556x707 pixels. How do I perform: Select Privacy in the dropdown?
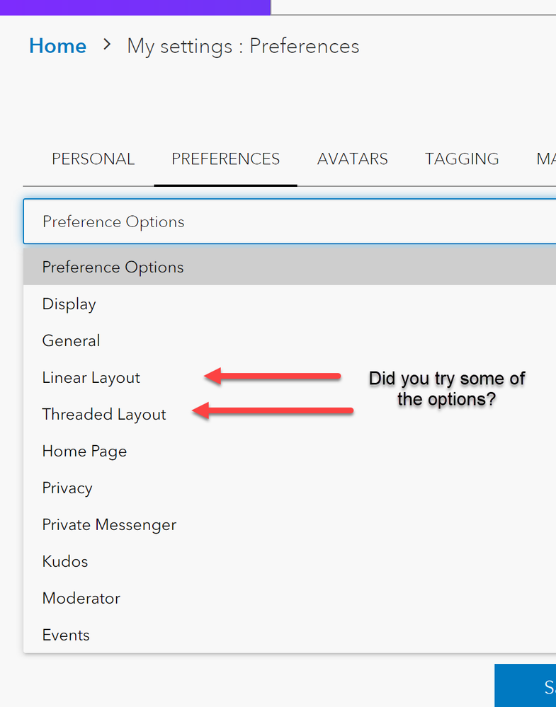67,488
